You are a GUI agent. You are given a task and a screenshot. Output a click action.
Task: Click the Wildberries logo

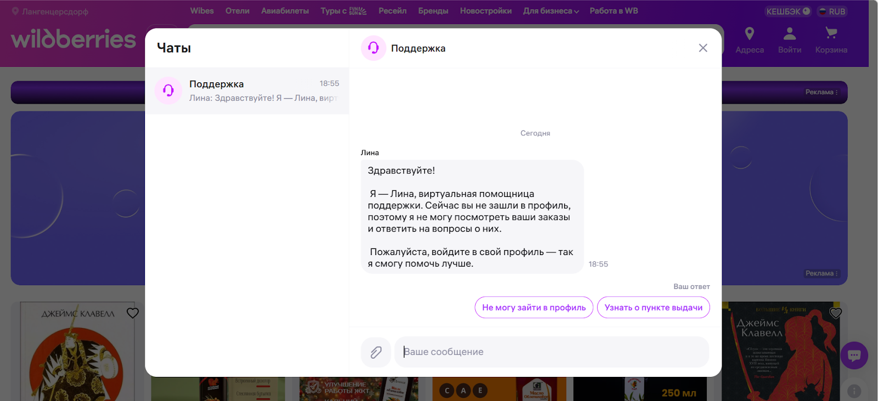[x=74, y=39]
